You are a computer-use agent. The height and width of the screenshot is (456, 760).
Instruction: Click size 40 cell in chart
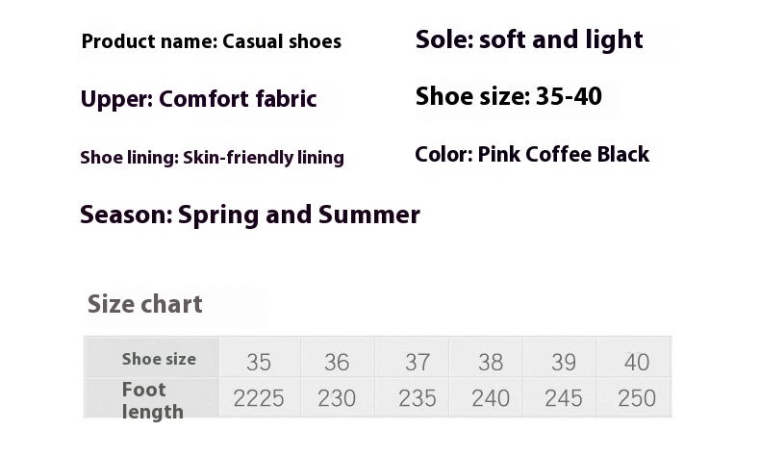tap(634, 357)
